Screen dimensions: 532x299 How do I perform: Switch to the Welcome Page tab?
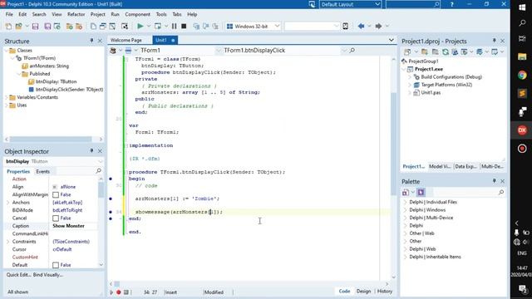126,40
